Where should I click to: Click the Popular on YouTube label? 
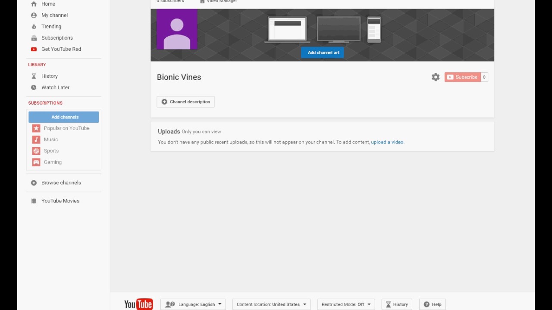coord(67,128)
